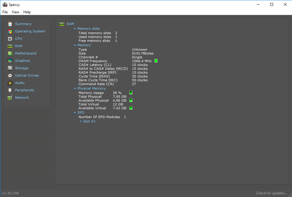Collapse the Memory section arrow

point(75,45)
